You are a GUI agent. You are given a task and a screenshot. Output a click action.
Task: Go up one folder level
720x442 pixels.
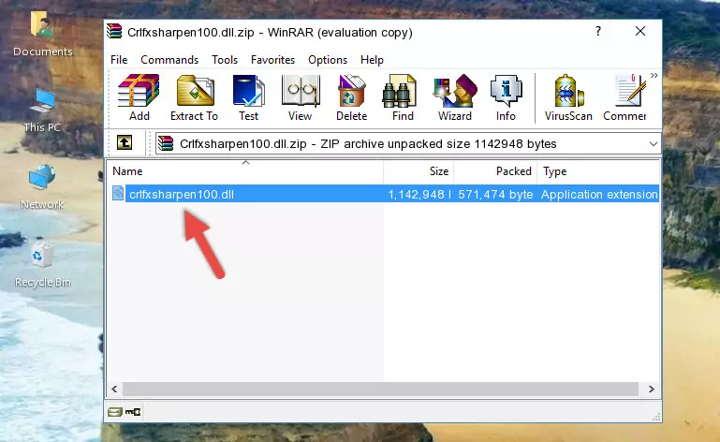point(125,143)
